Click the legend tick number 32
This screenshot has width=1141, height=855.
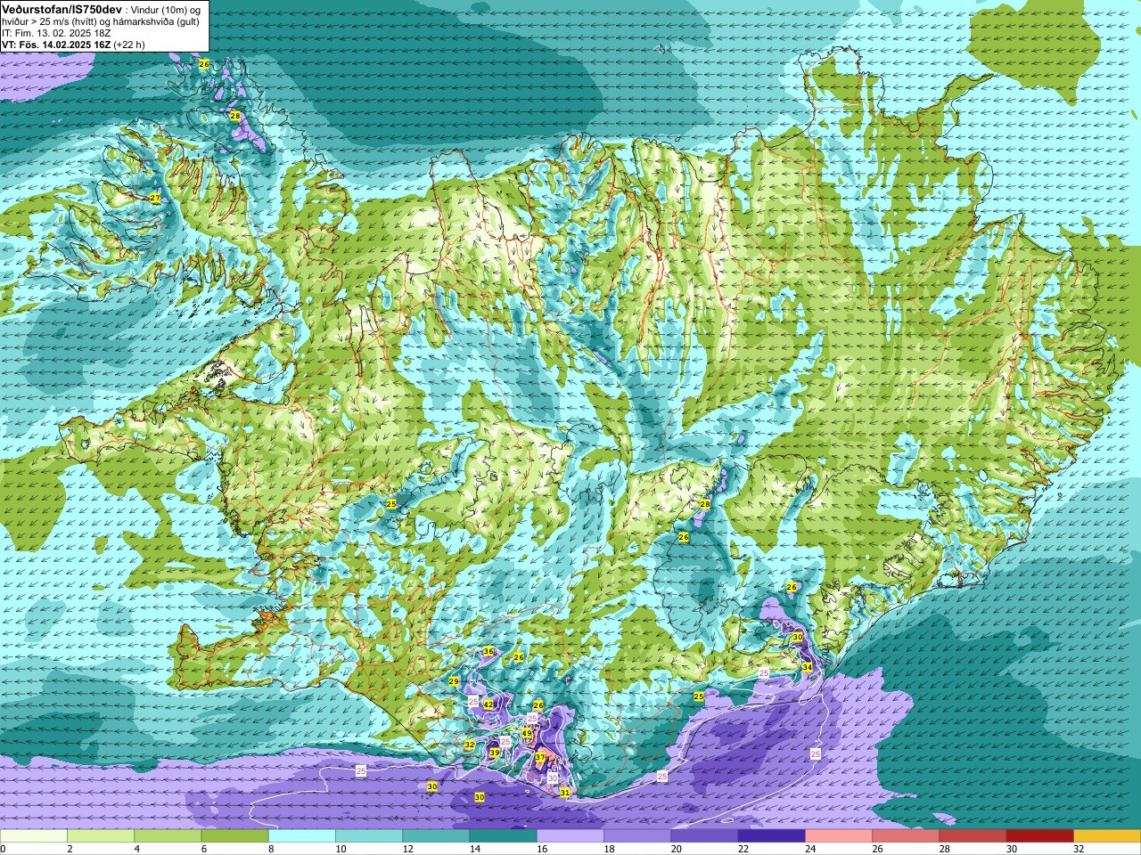coord(1079,849)
